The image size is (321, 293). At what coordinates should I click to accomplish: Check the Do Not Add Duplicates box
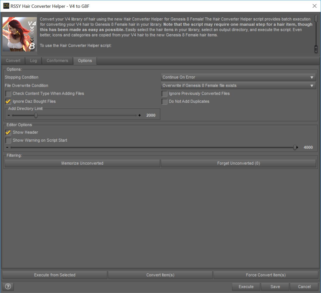click(x=165, y=102)
